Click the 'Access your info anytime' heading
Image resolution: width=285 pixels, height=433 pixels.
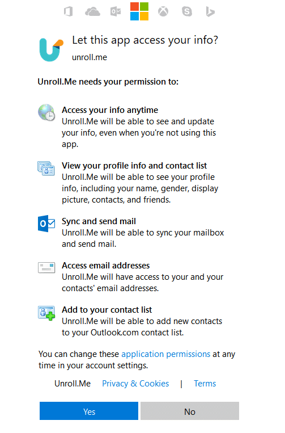pyautogui.click(x=110, y=110)
